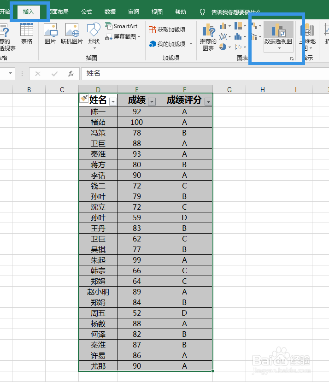The image size is (329, 382).
Task: Insert a column or bar chart
Action: (223, 26)
